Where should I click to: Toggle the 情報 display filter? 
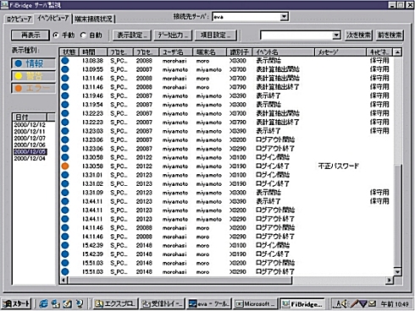[33, 63]
